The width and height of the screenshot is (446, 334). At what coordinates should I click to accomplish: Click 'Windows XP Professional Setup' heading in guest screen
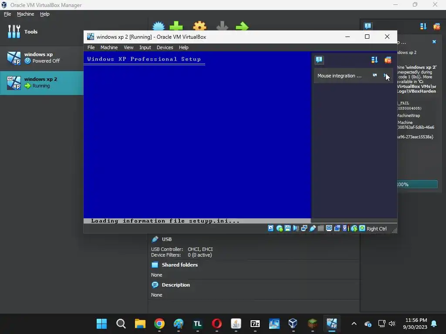[144, 59]
